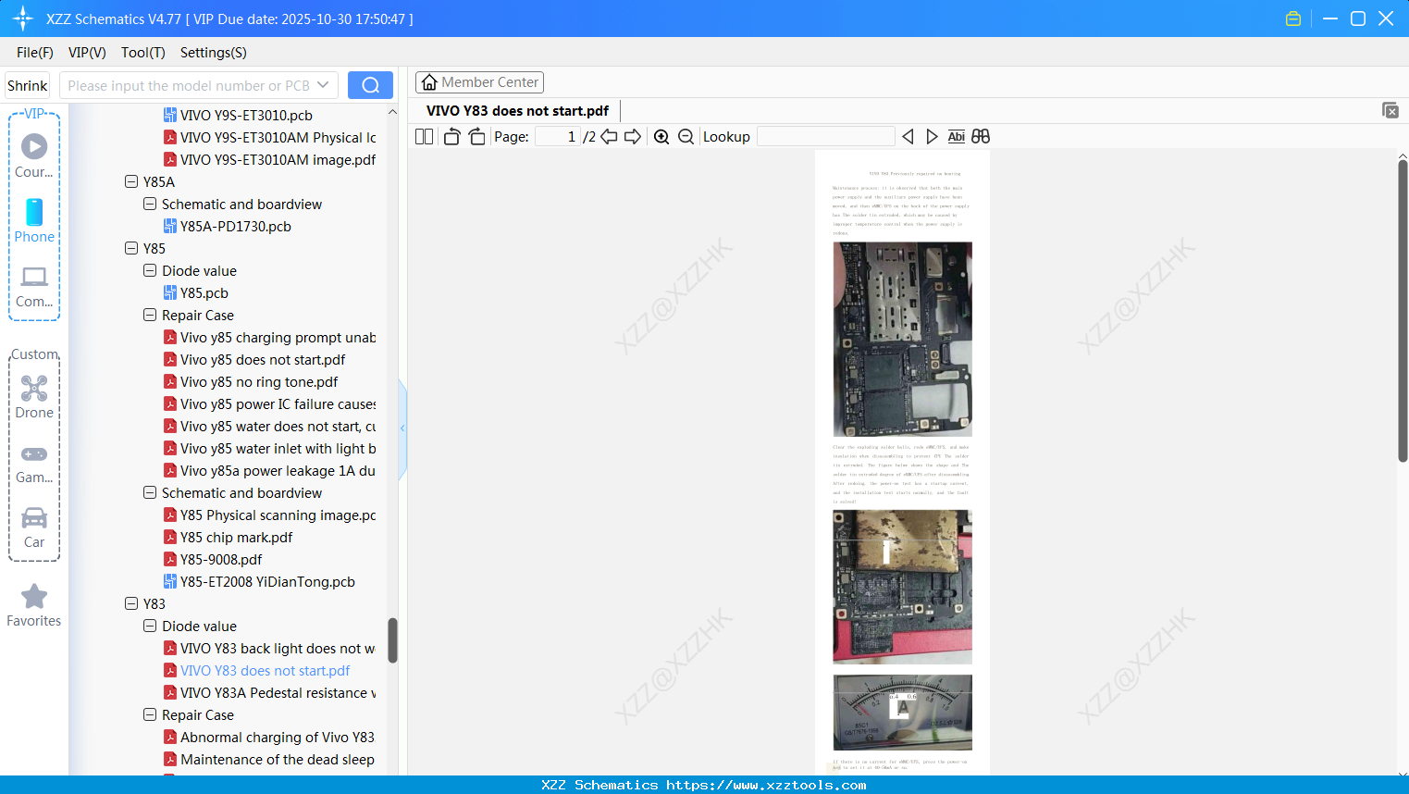The height and width of the screenshot is (794, 1409).
Task: Click the PCB icon beside Y85.pcb
Action: pos(170,292)
